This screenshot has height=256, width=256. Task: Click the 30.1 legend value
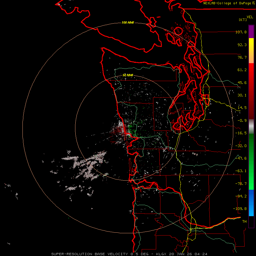pos(242,95)
